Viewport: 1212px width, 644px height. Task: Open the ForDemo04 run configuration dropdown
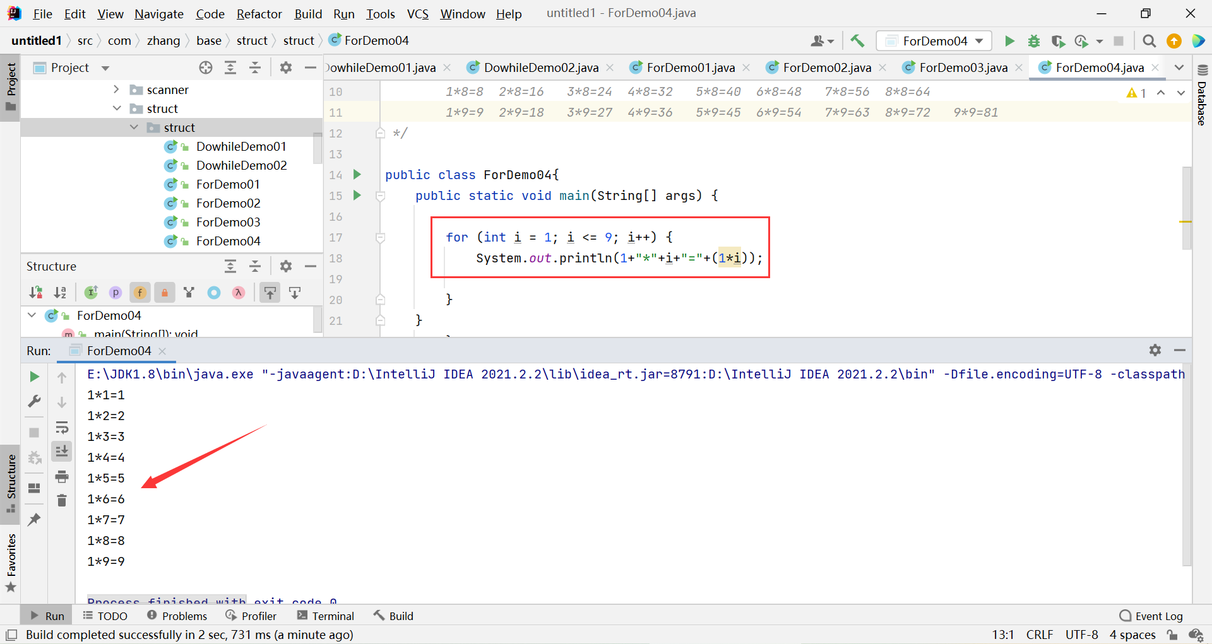pos(934,41)
